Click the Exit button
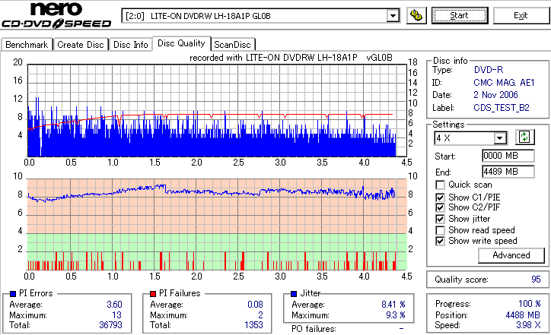The width and height of the screenshot is (551, 335). pyautogui.click(x=521, y=16)
